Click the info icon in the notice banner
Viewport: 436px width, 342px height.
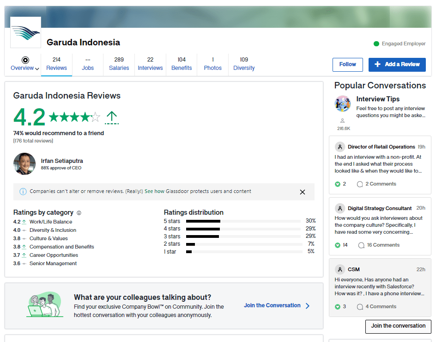[23, 192]
